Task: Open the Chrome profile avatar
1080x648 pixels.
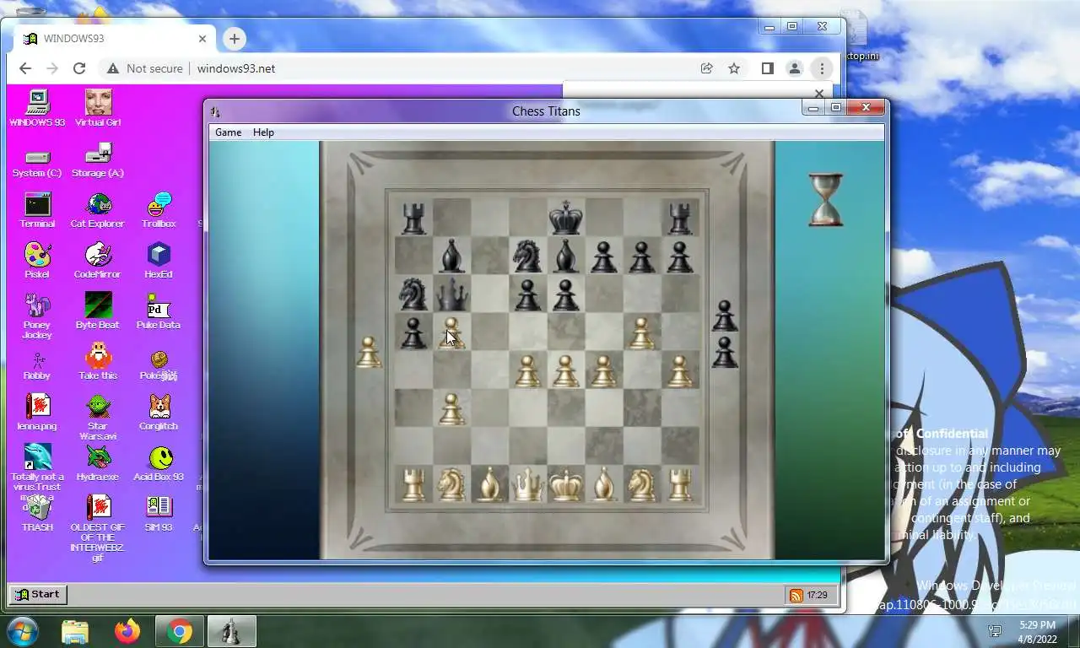Action: (794, 68)
